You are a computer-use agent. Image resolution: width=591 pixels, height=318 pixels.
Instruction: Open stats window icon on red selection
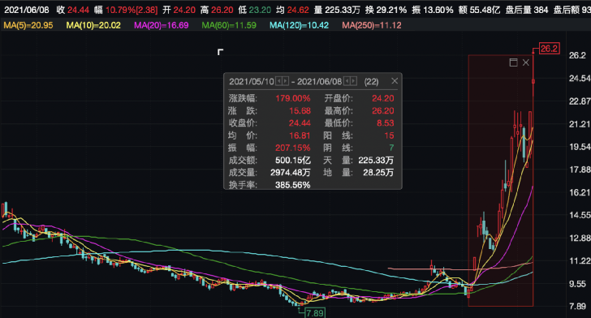[x=513, y=62]
